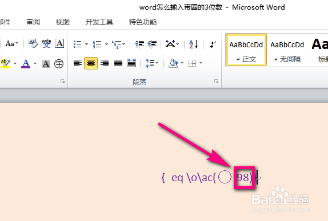The image size is (328, 221).
Task: Open highlight color dropdown arrow
Action: coord(15,63)
